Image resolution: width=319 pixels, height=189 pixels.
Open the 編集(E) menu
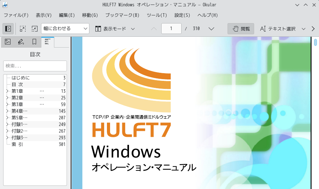tap(67, 15)
